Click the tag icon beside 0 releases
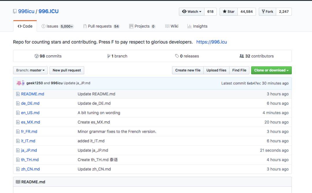The width and height of the screenshot is (312, 193). [x=177, y=56]
